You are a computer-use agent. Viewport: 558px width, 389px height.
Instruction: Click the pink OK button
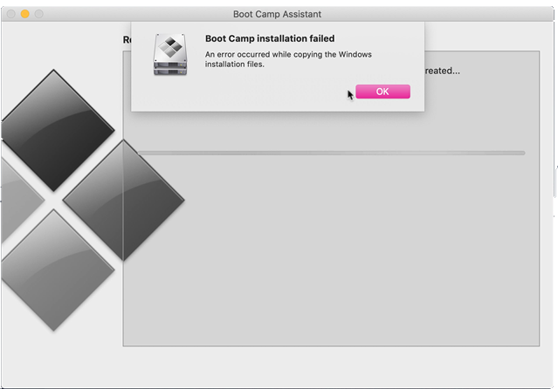point(382,92)
